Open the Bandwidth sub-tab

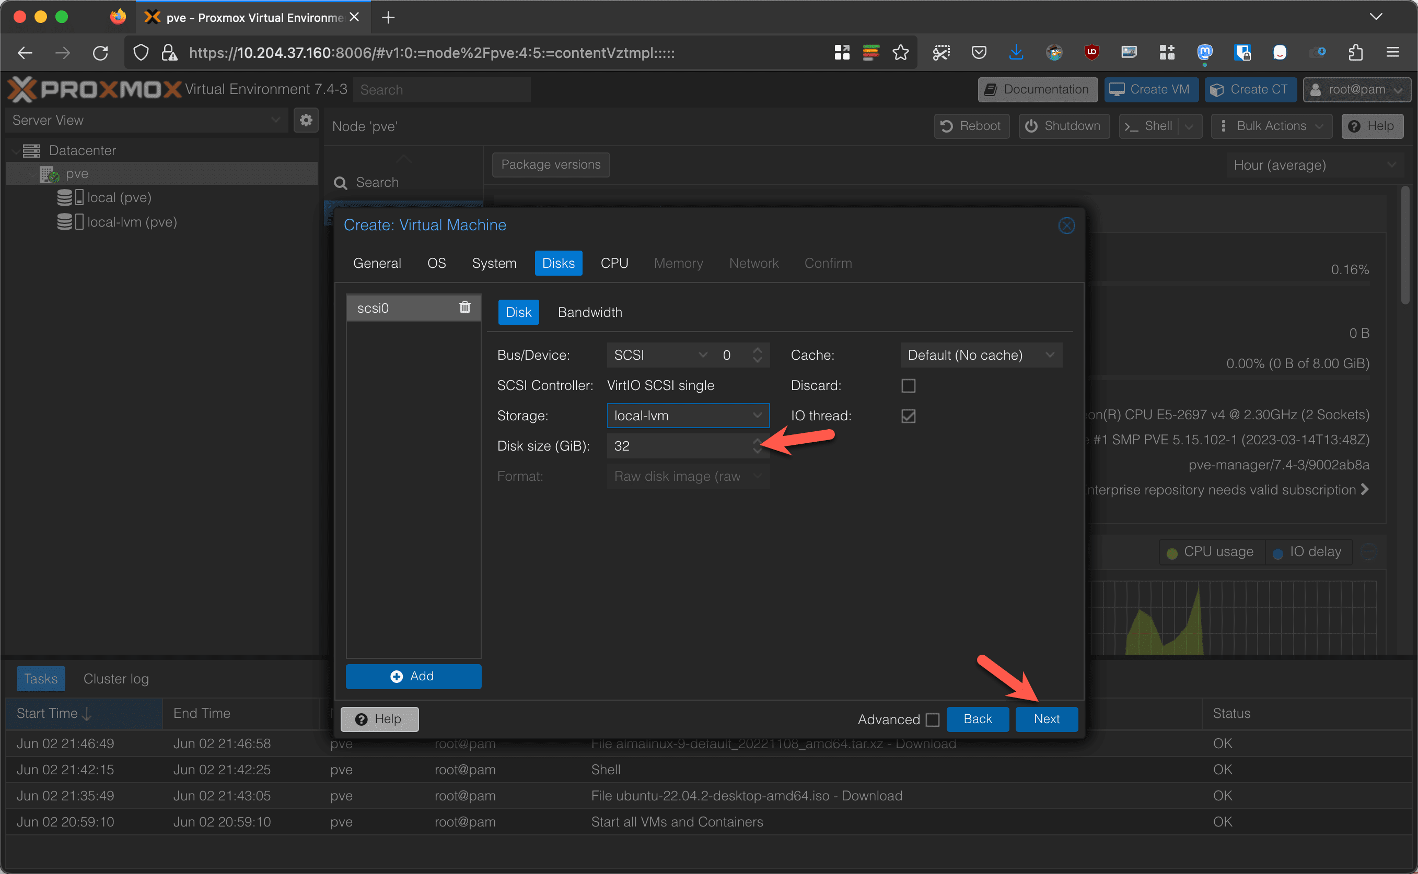[590, 312]
